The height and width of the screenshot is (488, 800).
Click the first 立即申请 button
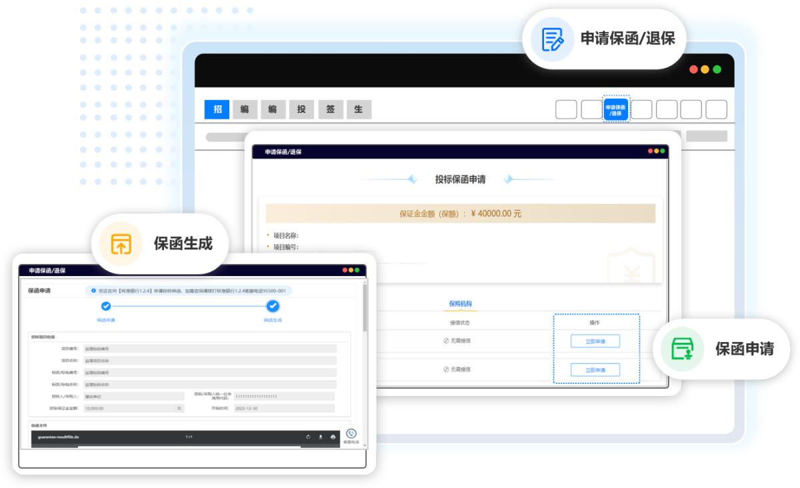click(x=594, y=341)
